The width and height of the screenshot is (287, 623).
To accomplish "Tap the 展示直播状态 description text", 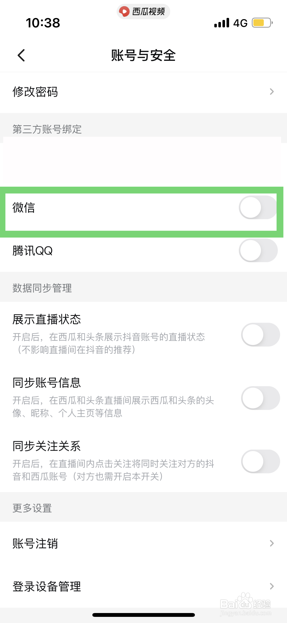I will coord(109,343).
